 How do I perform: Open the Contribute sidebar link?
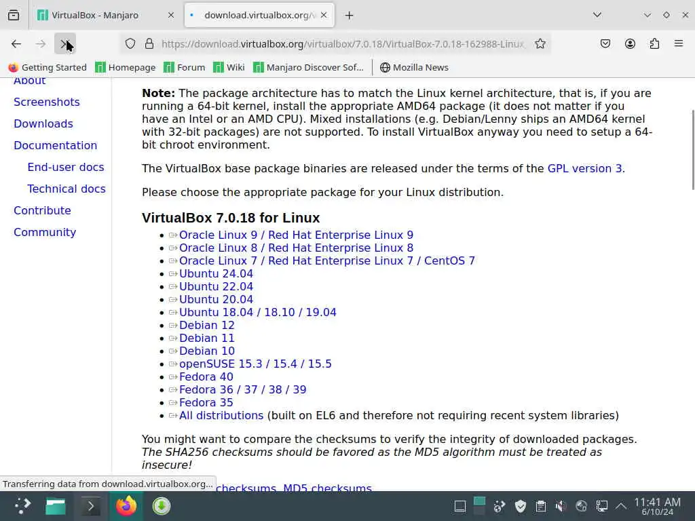[x=42, y=210]
